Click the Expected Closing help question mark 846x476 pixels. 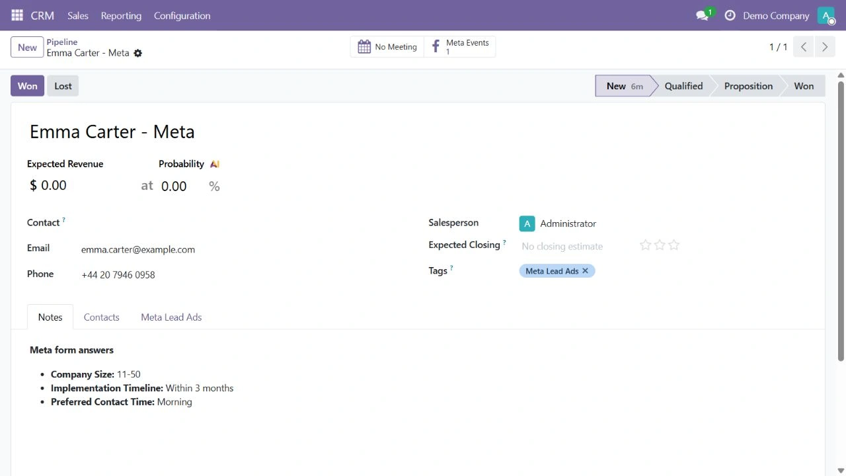pos(504,242)
